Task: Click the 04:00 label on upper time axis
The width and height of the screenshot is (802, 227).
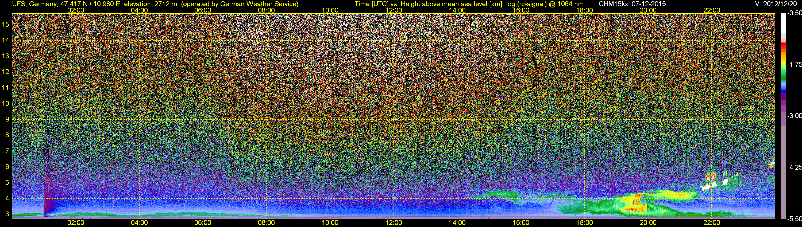Action: [x=139, y=10]
